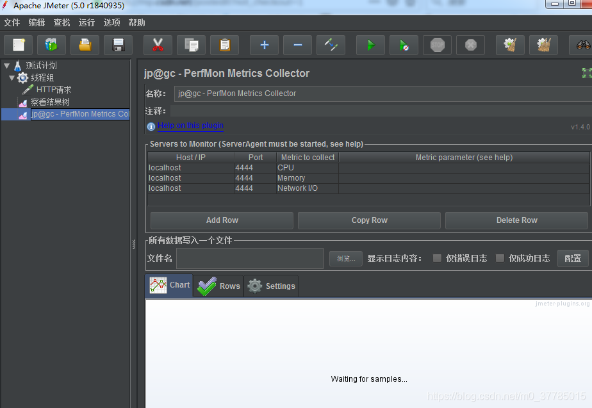Image resolution: width=592 pixels, height=408 pixels.
Task: Open the Help on this plugin link
Action: coord(190,126)
